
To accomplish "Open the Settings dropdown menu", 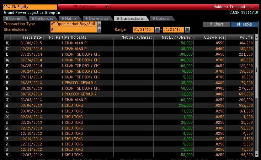I will coord(84,7).
